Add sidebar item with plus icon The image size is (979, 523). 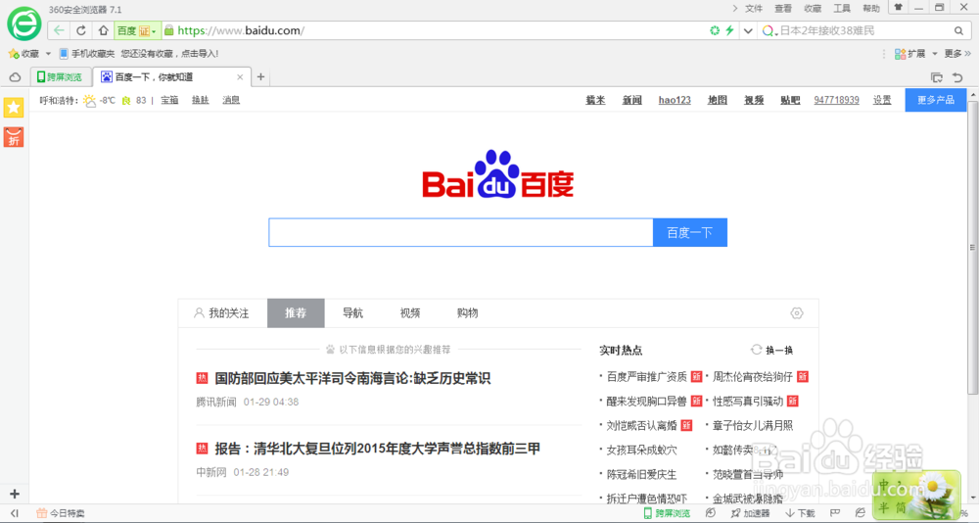pyautogui.click(x=15, y=494)
